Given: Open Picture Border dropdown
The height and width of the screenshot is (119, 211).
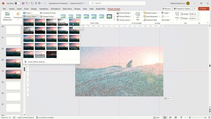Looking at the screenshot, I should [124, 13].
